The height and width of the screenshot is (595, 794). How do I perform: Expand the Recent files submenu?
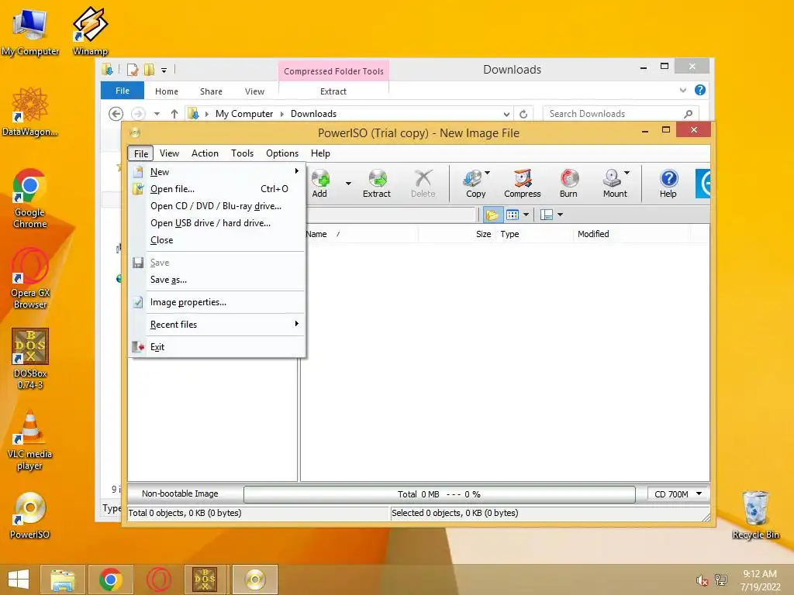point(217,325)
